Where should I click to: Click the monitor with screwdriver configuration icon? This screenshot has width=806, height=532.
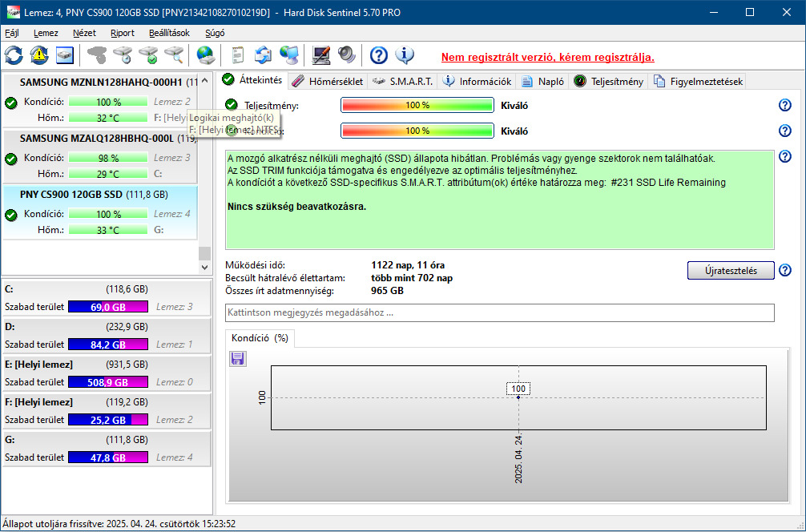[x=320, y=55]
